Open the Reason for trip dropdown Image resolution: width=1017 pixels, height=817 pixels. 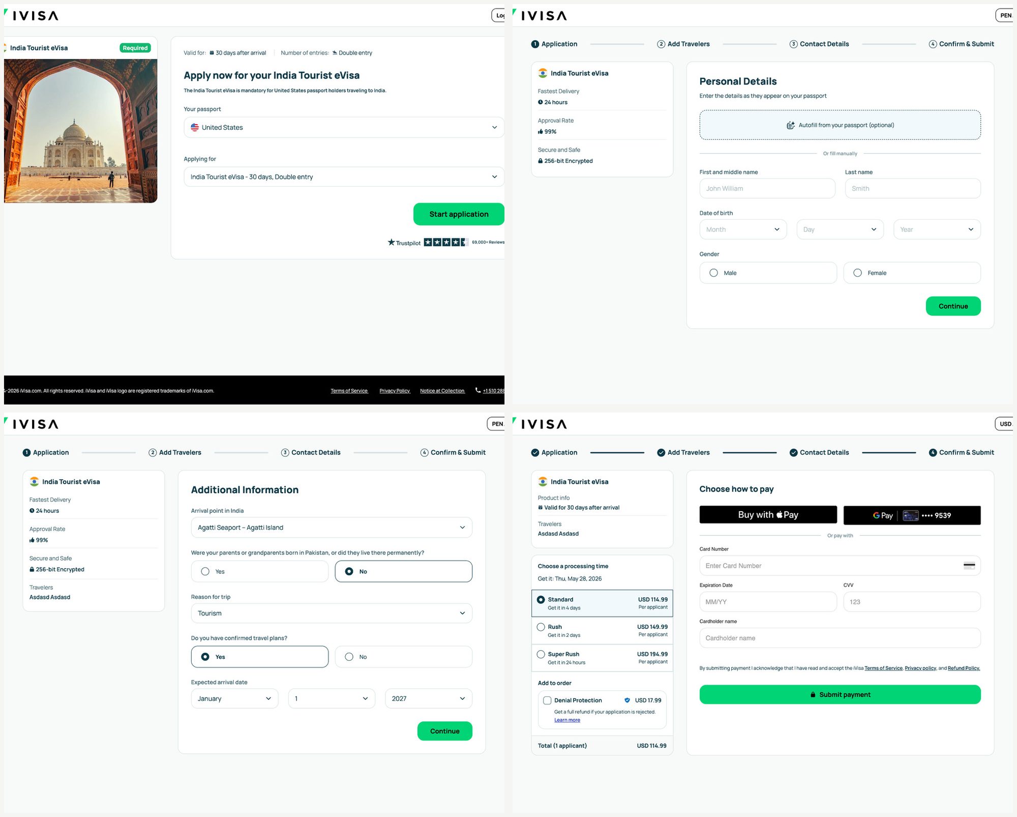click(332, 613)
